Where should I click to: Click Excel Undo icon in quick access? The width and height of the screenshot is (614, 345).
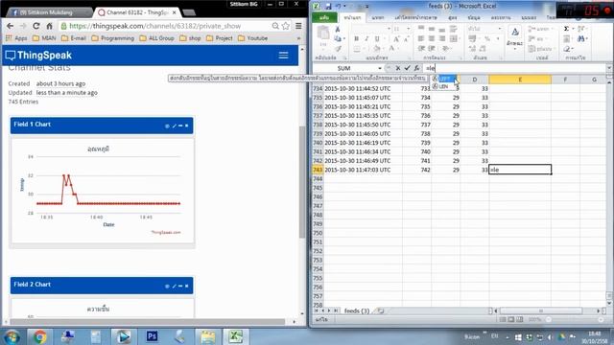pyautogui.click(x=339, y=7)
